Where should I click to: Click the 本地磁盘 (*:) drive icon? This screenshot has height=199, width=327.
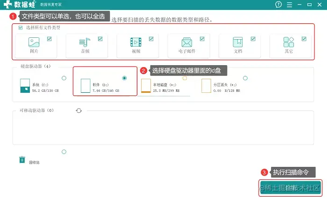pyautogui.click(x=146, y=86)
